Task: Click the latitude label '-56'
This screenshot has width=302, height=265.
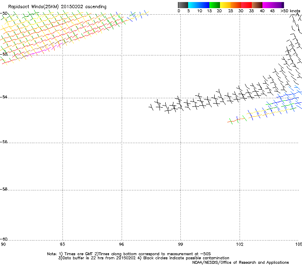Action: (4, 141)
